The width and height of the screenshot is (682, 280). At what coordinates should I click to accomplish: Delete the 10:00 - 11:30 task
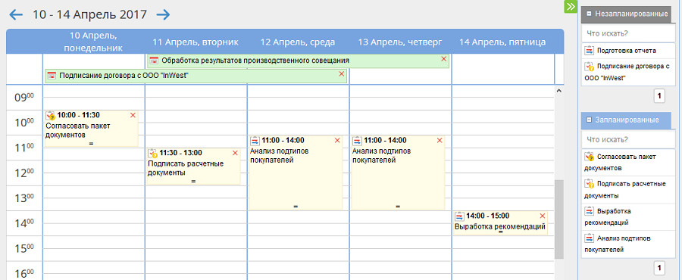point(133,115)
